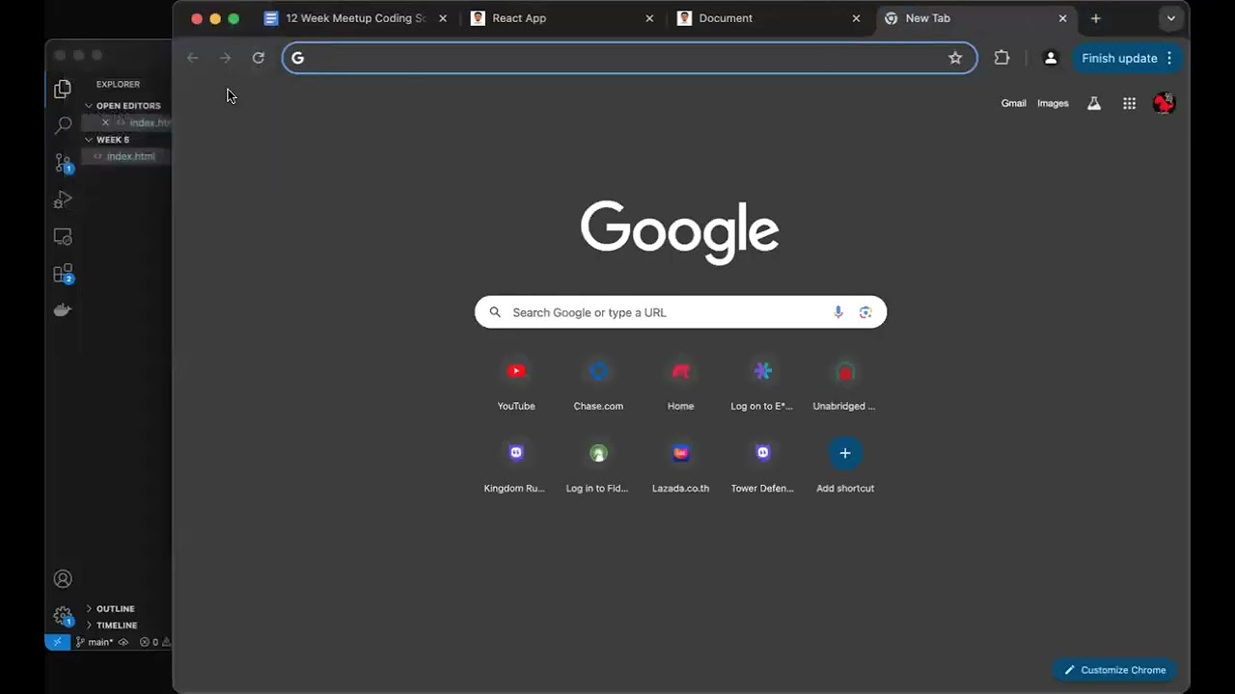1235x694 pixels.
Task: Open the VS Code Explorer icon
Action: 63,89
